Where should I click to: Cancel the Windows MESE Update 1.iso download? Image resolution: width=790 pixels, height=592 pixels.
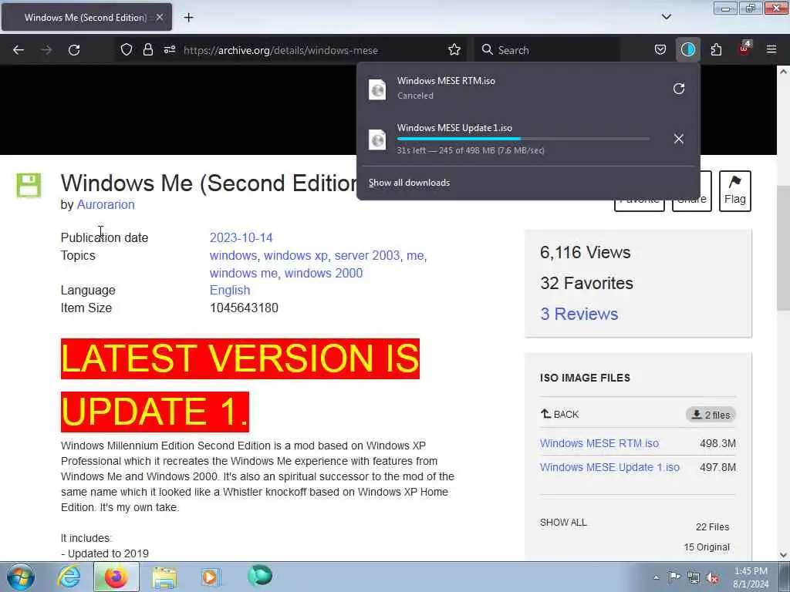[679, 139]
